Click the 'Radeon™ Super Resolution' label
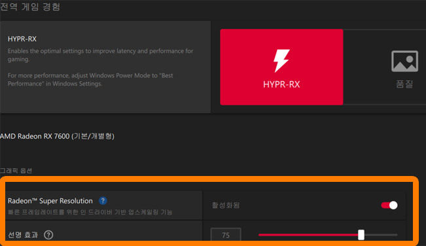Image resolution: width=426 pixels, height=246 pixels. point(50,201)
